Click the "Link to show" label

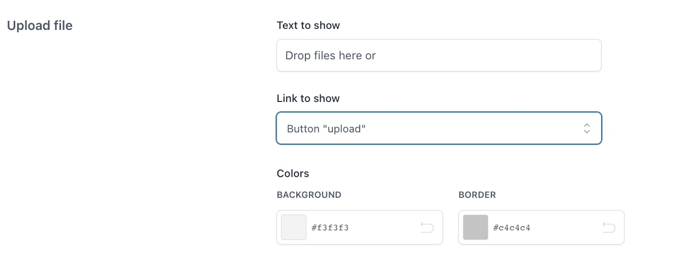click(308, 98)
